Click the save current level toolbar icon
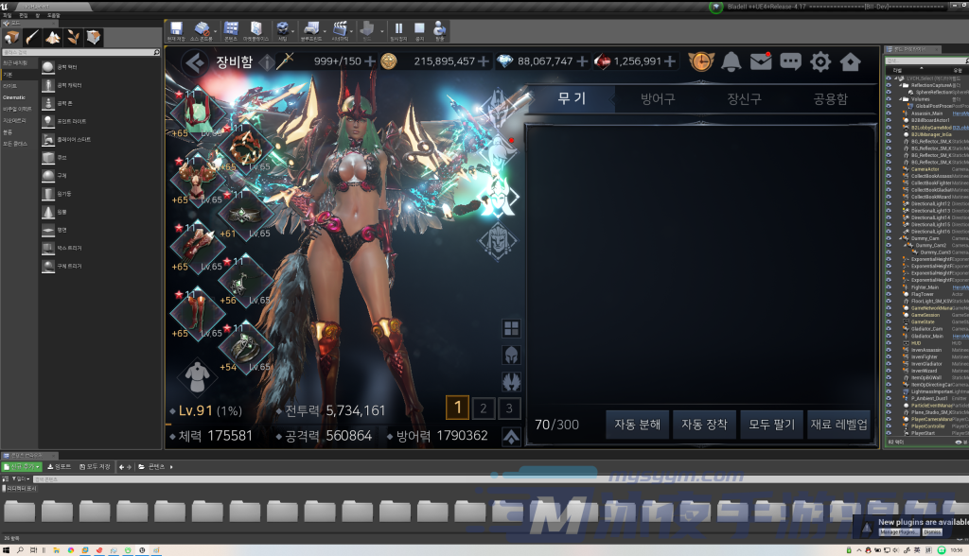 pos(175,32)
